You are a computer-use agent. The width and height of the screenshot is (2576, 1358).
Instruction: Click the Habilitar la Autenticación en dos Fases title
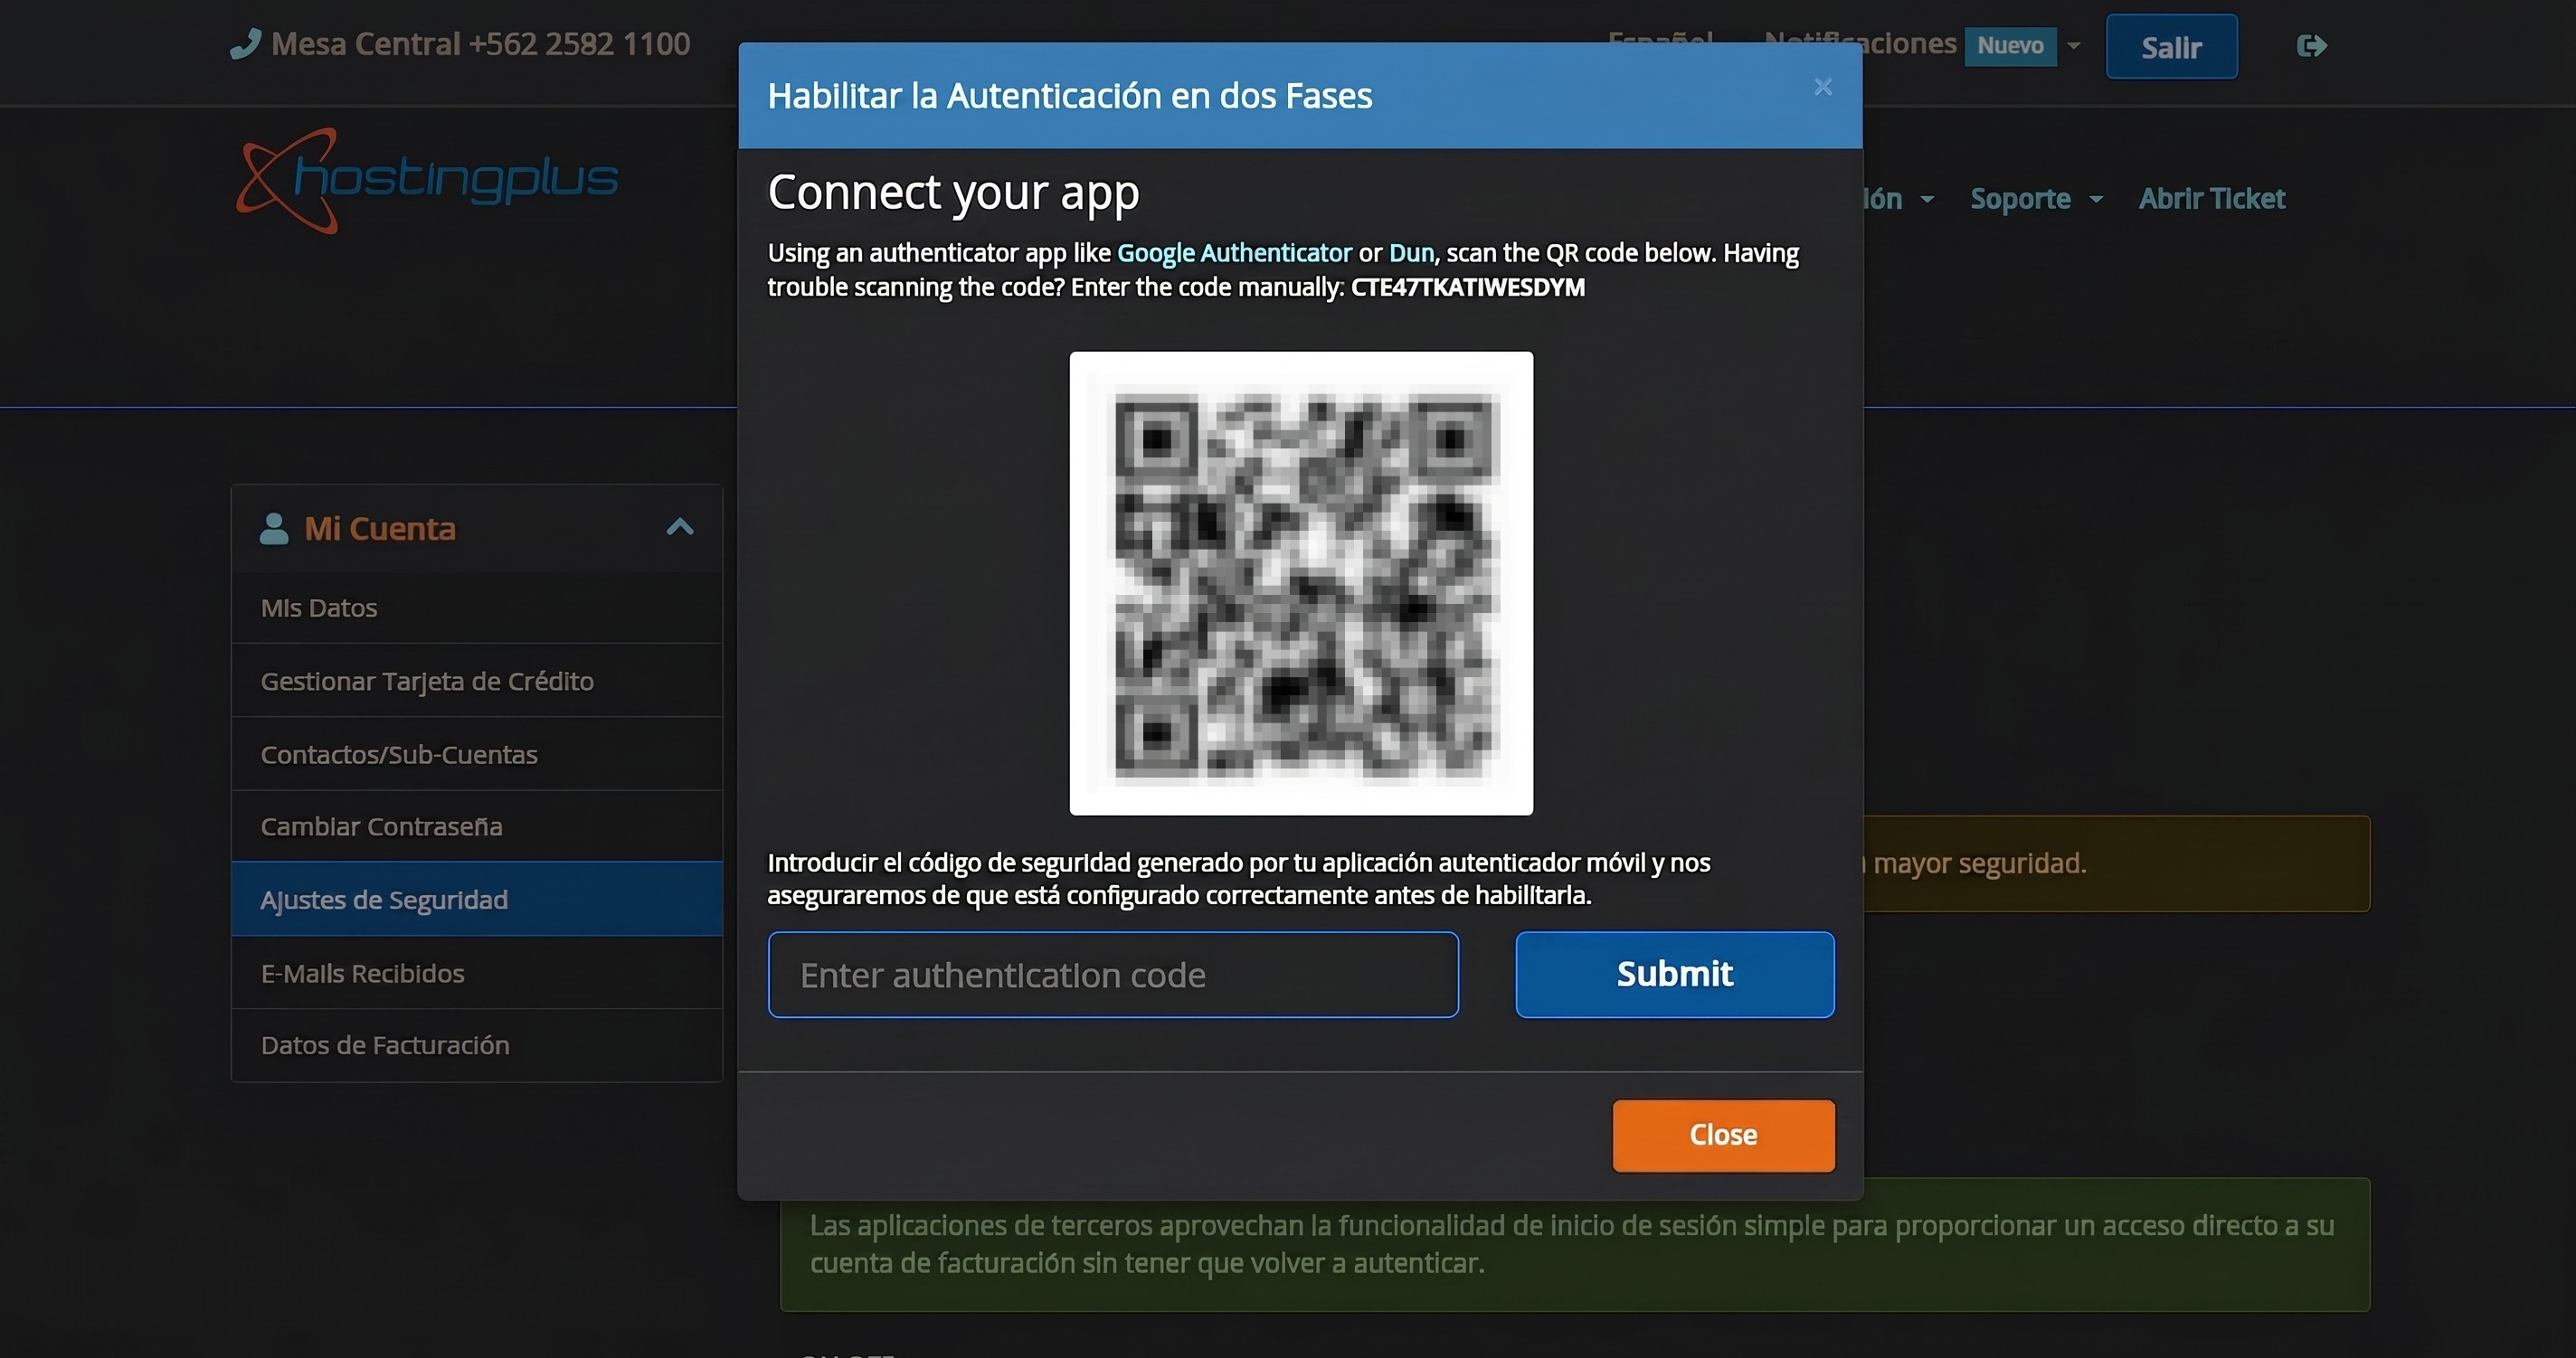(1070, 96)
